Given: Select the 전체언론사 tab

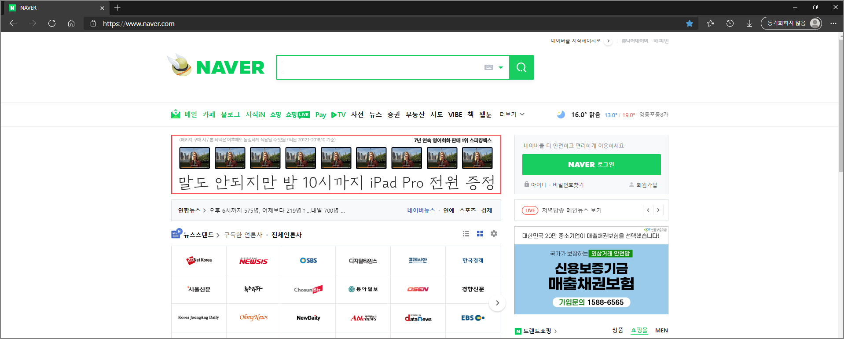Looking at the screenshot, I should tap(286, 235).
